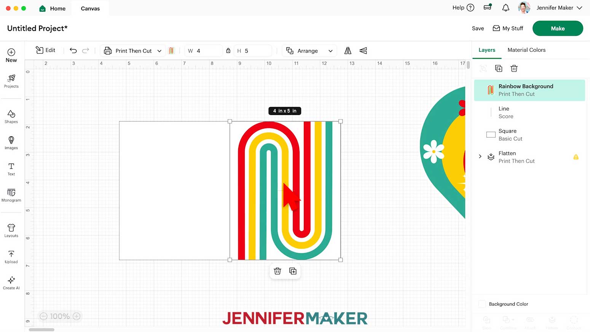
Task: Click the zoom in plus button
Action: (77, 316)
